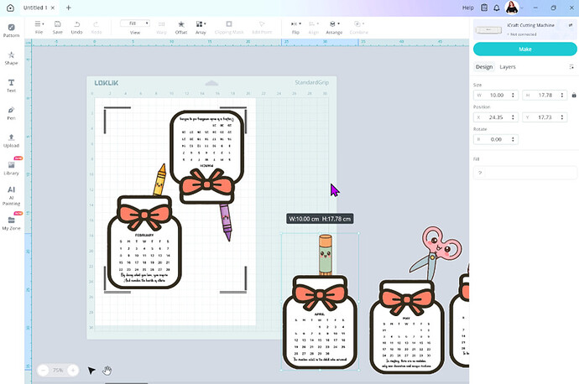Open the AI Painting tool
The height and width of the screenshot is (384, 579).
(12, 193)
